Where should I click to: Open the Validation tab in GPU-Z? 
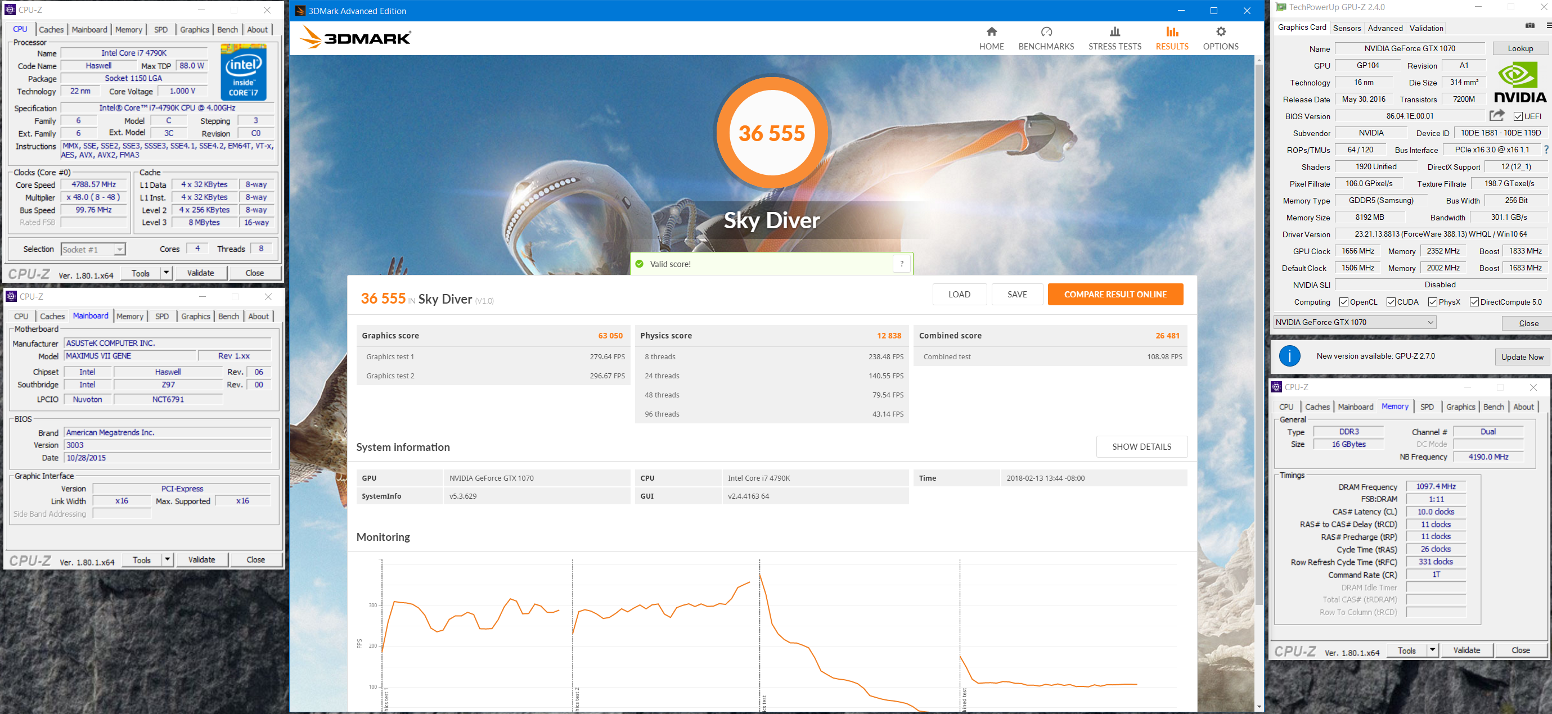(1425, 28)
